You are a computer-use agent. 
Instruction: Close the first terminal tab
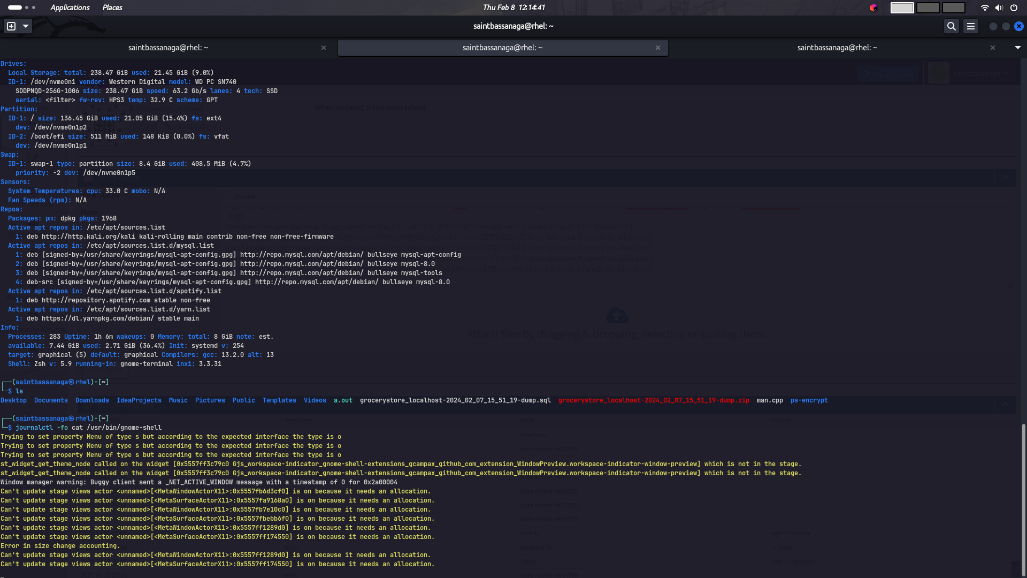point(324,48)
